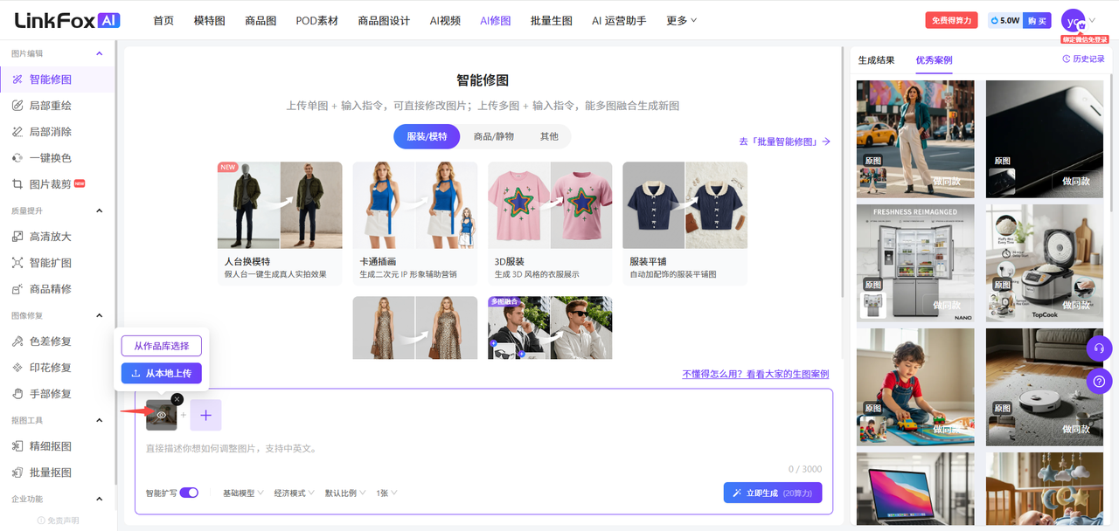Open the user avatar menu
Screen dimensions: 1119x531
point(1074,20)
